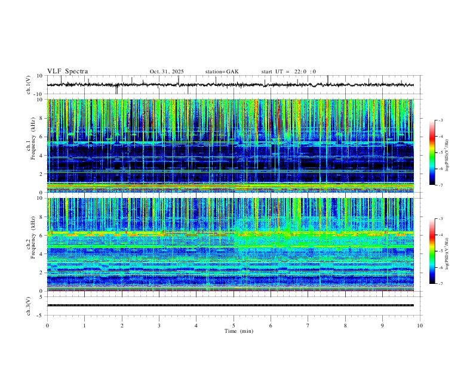Click the 'Time (min)' axis label
Image resolution: width=473 pixels, height=365 pixels.
pos(239,331)
